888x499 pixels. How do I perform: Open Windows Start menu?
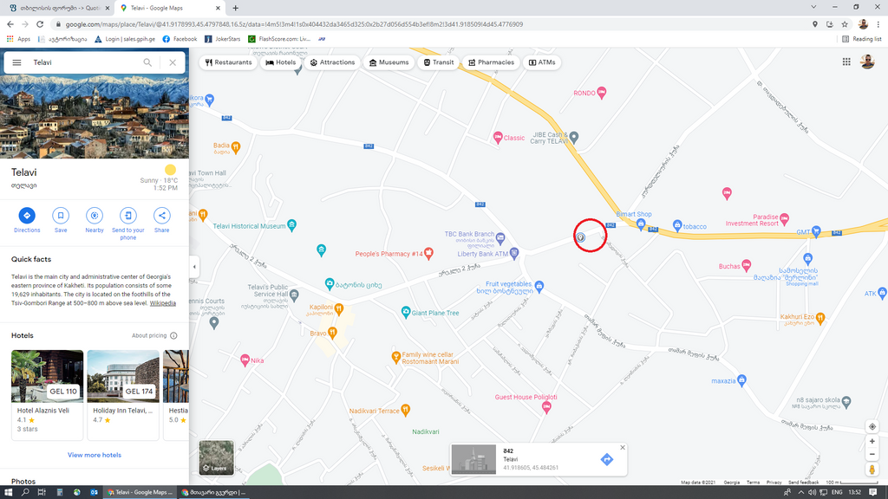9,492
